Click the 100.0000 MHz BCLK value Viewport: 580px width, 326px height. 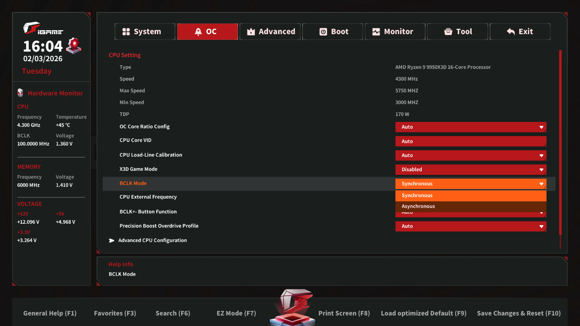[x=33, y=144]
